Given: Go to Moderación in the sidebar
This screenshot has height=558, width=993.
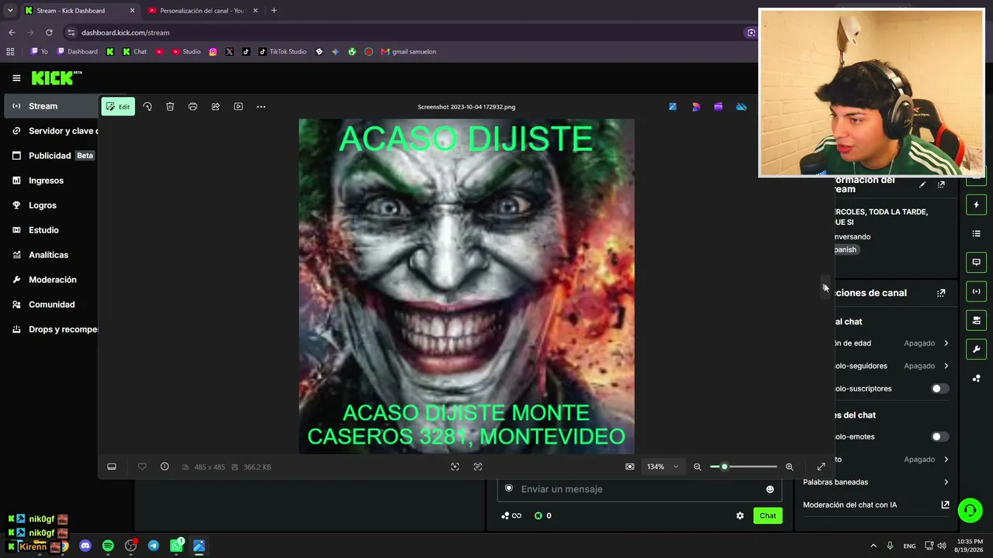Looking at the screenshot, I should tap(51, 280).
